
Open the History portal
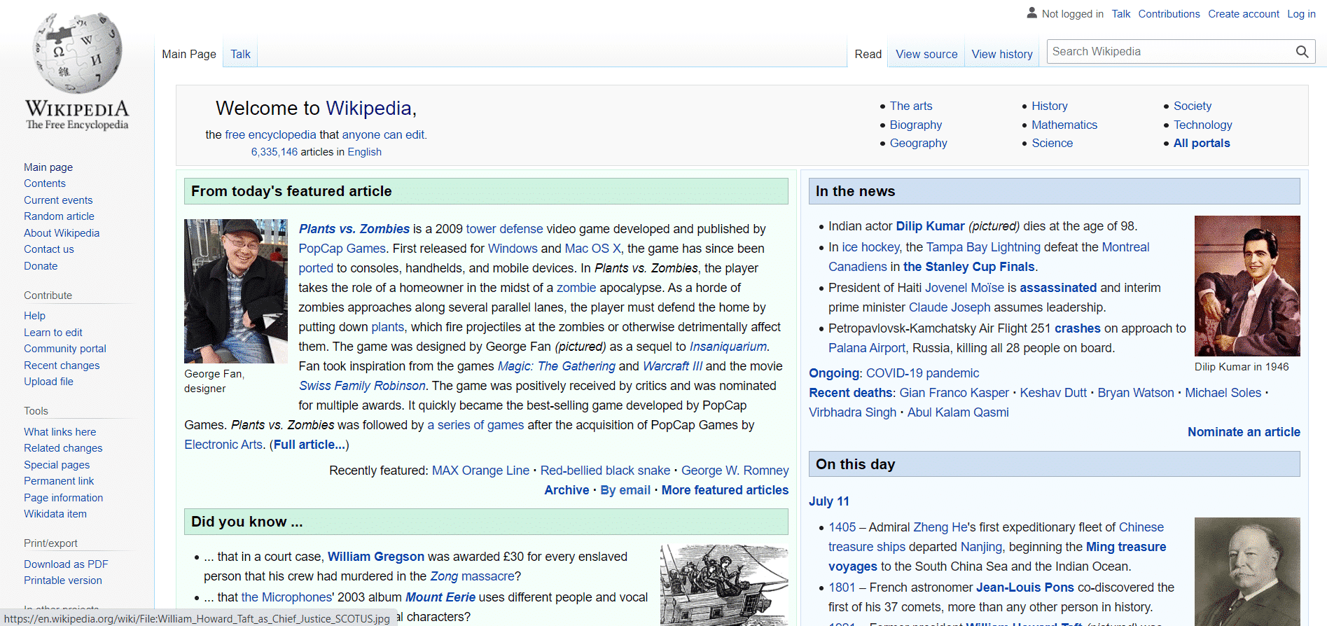point(1050,106)
